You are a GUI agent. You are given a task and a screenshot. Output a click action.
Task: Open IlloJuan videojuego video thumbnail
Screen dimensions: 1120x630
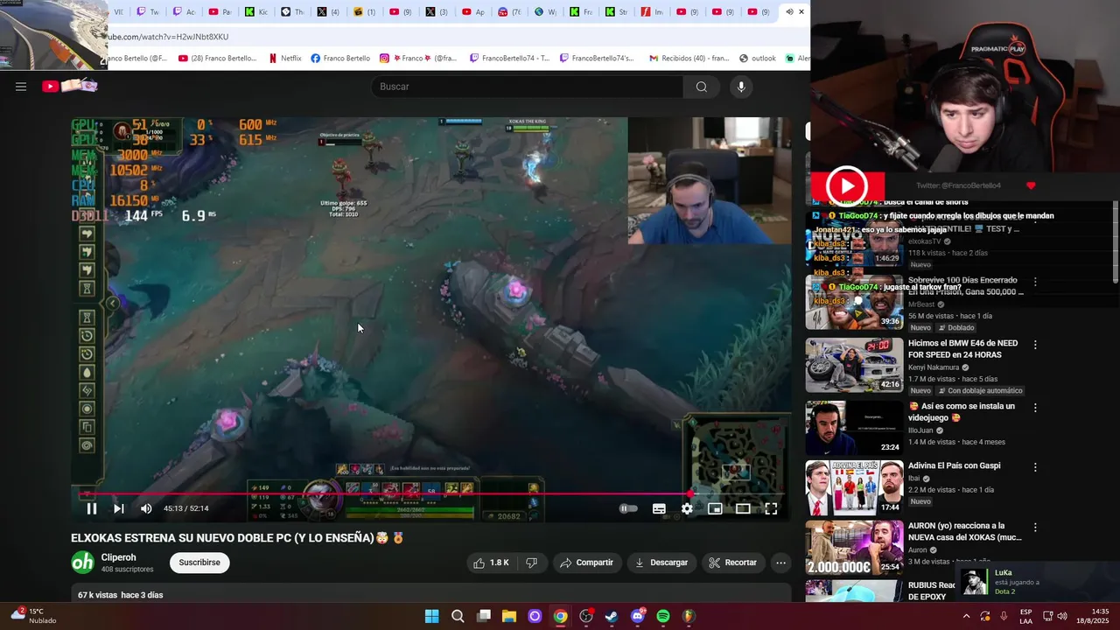pos(854,428)
